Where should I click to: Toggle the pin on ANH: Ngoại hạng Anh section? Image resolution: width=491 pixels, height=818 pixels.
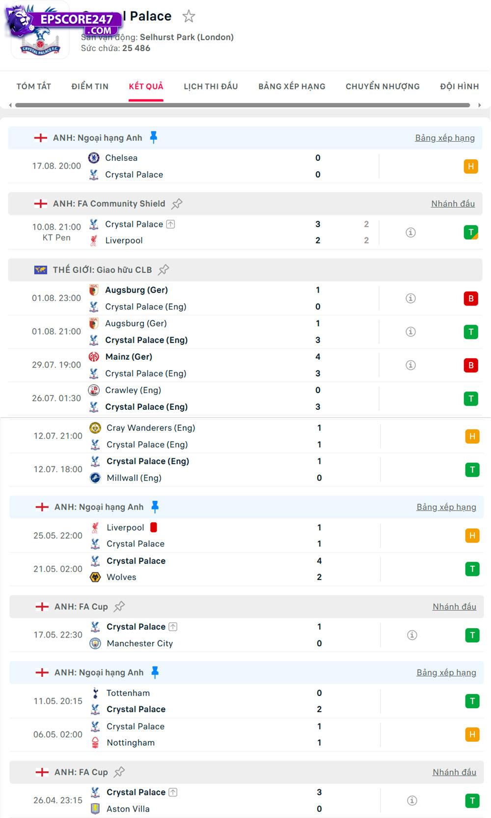click(154, 137)
